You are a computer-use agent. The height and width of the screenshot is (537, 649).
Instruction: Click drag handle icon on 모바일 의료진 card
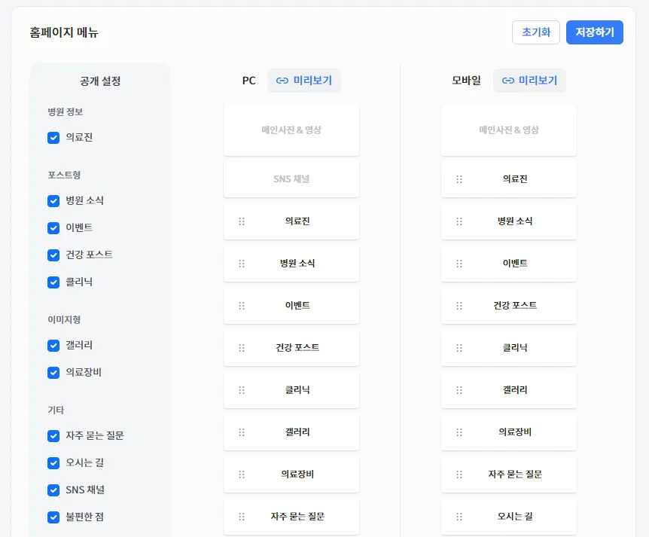click(x=459, y=179)
